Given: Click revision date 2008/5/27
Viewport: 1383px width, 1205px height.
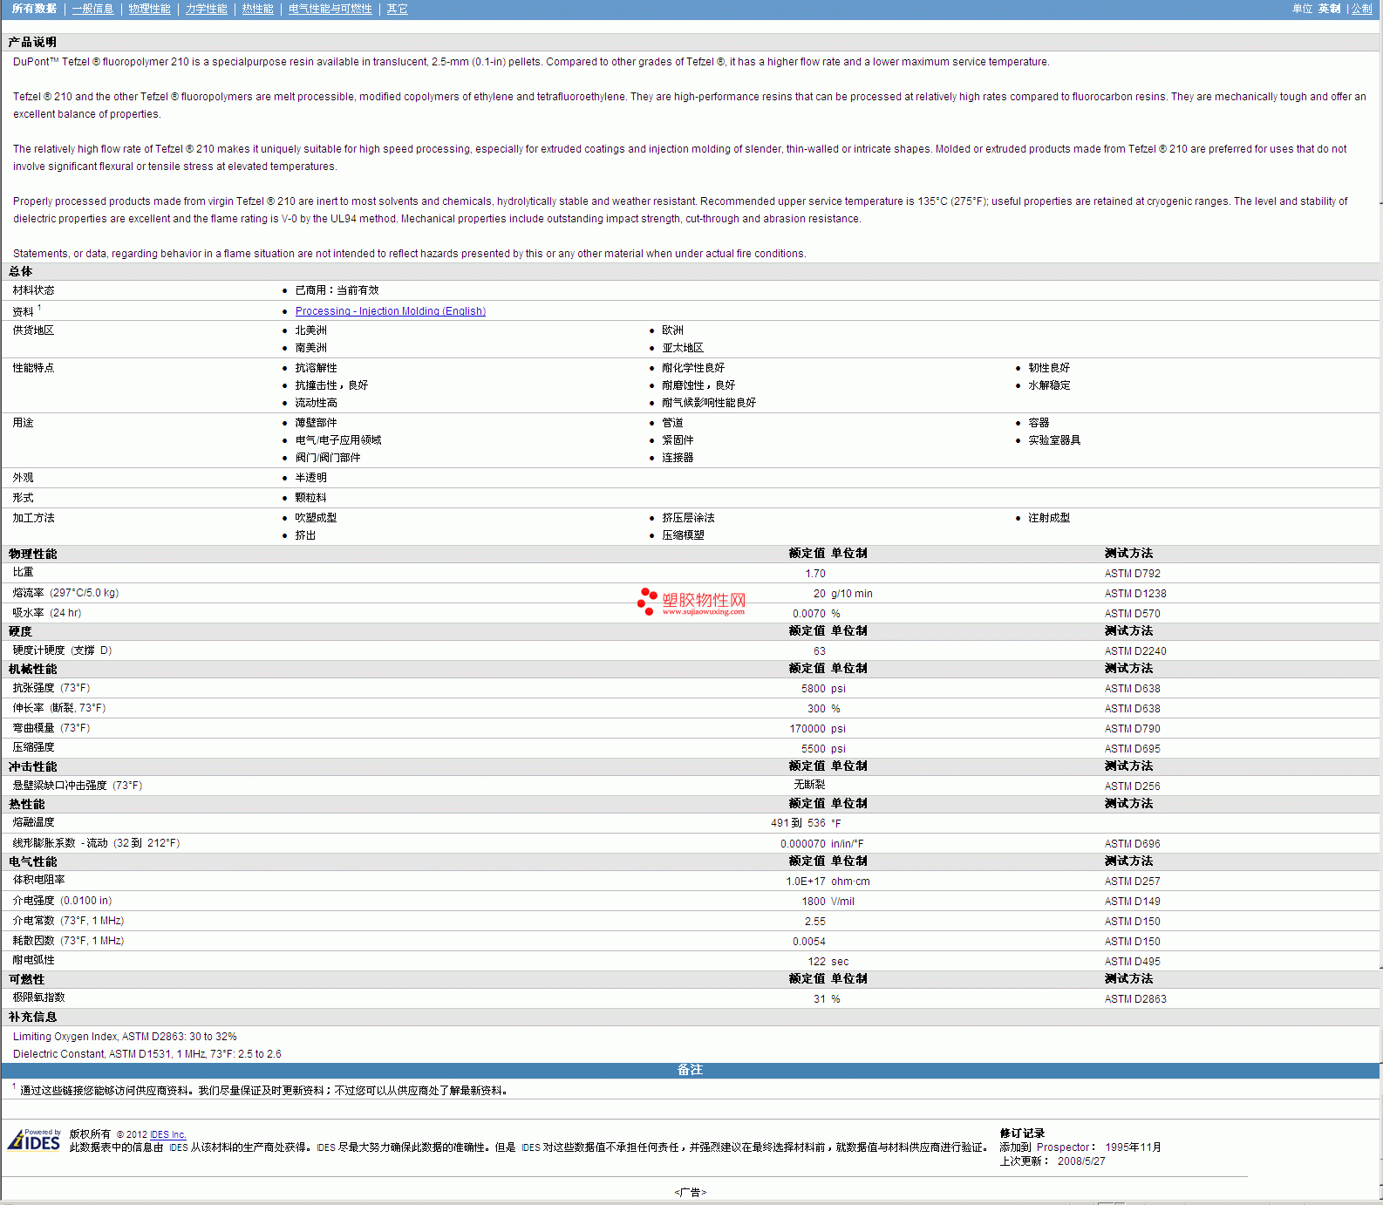Looking at the screenshot, I should (1081, 1161).
